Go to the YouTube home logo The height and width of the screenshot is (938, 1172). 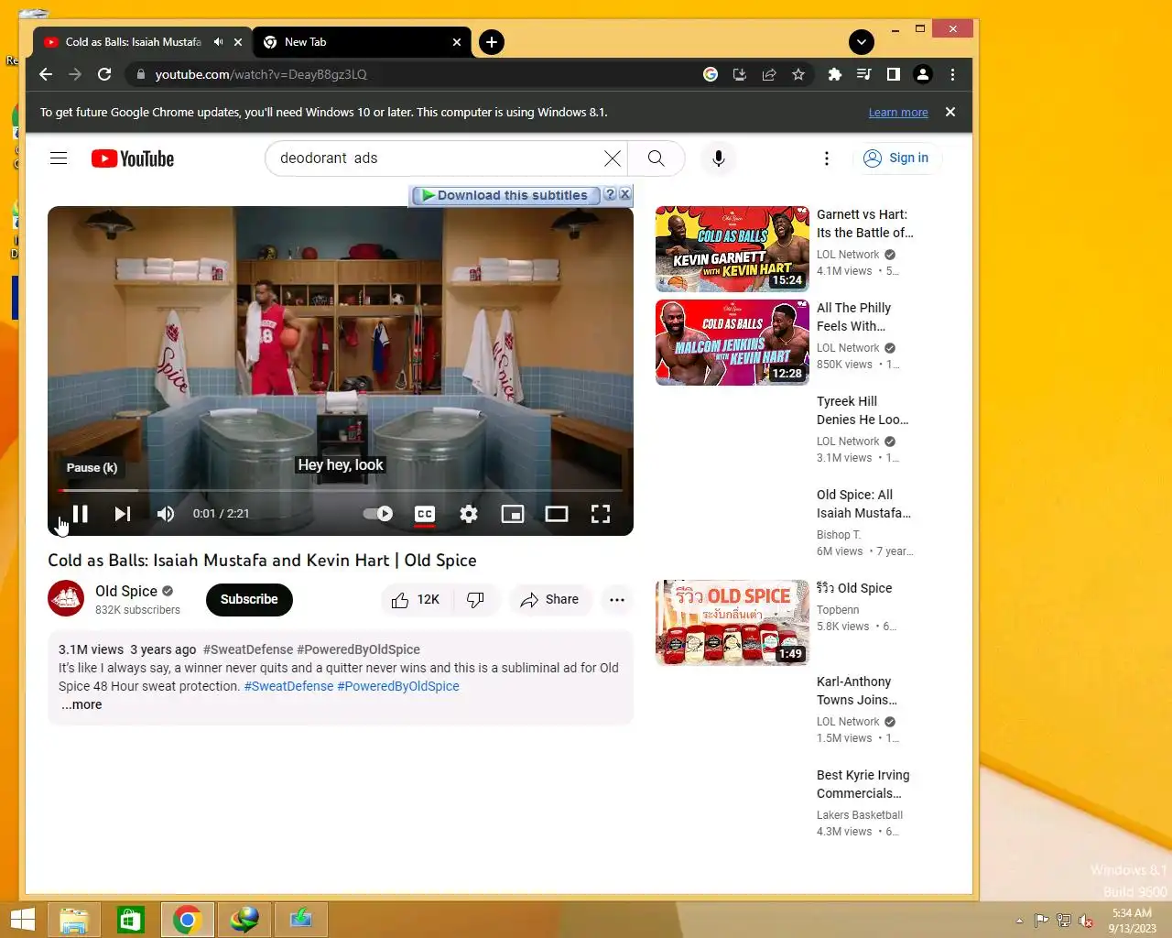(x=133, y=158)
